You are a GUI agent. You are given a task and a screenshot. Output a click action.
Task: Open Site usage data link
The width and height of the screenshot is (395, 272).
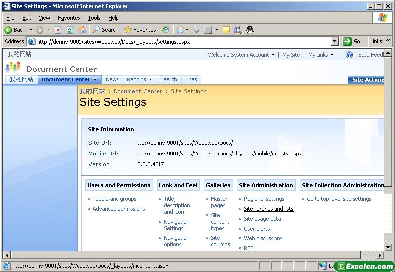(x=263, y=219)
